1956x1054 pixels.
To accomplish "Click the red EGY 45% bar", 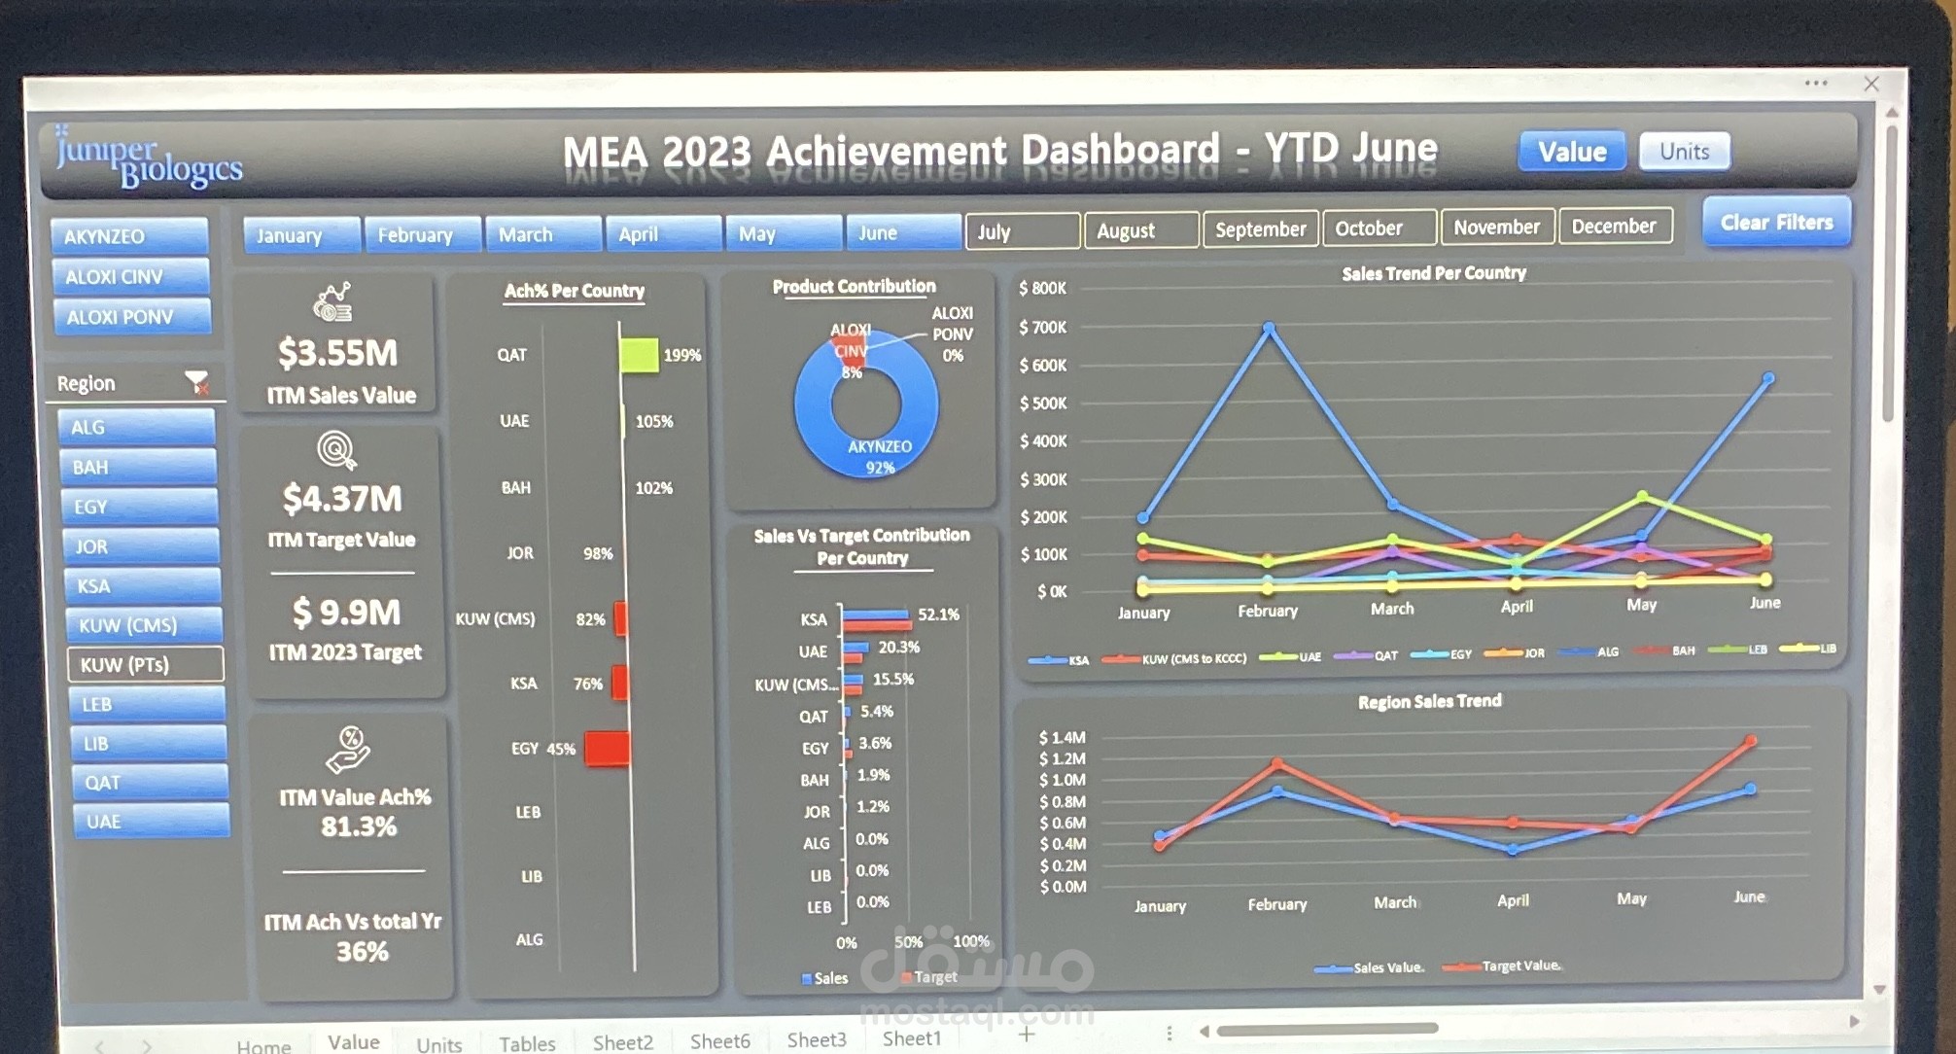I will (x=608, y=749).
